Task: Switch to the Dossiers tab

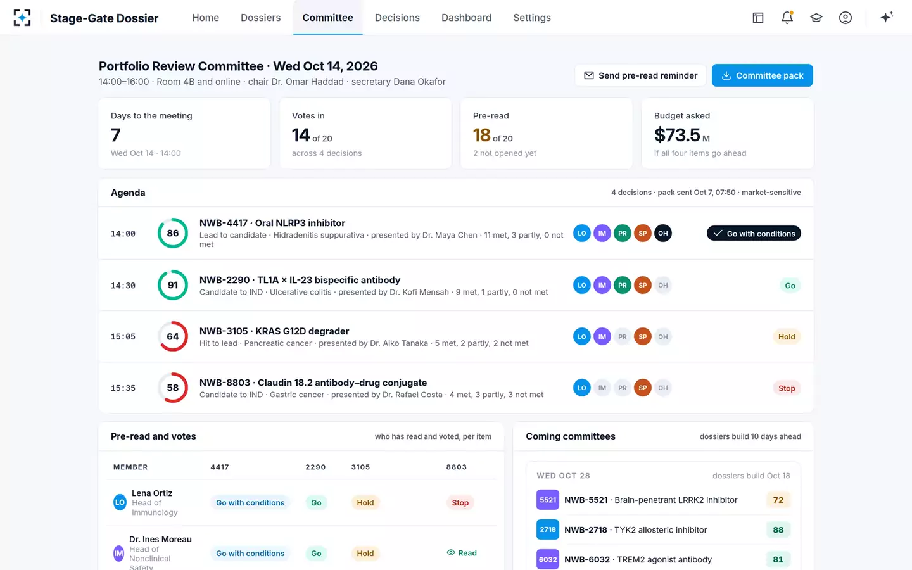Action: coord(261,18)
